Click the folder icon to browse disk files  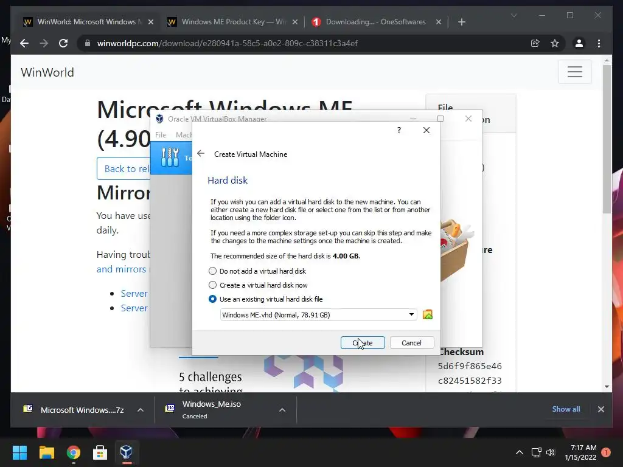428,315
